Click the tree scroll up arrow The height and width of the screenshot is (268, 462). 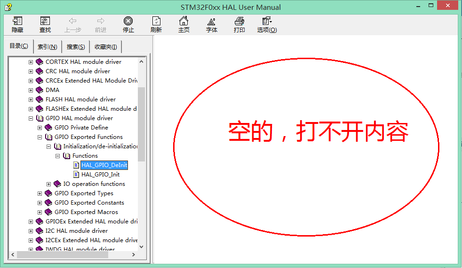142,61
